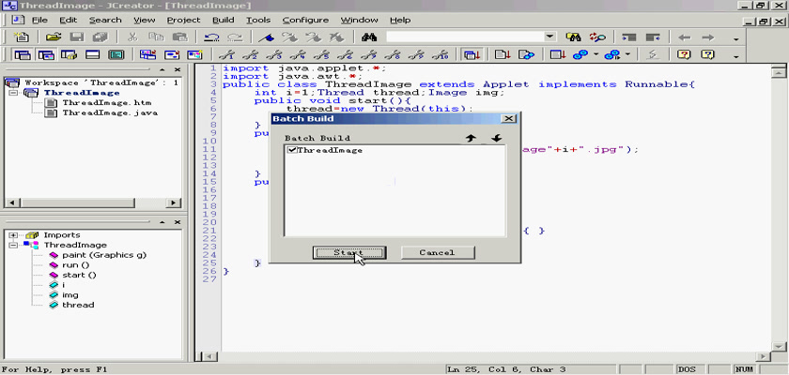
Task: Select the img field entry
Action: [x=70, y=295]
